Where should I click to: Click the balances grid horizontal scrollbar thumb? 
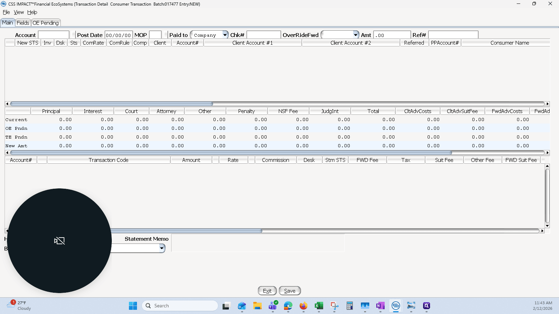click(231, 152)
